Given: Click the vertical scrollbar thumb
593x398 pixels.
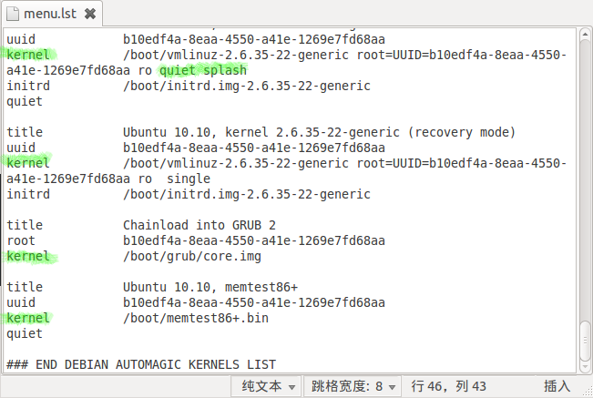Looking at the screenshot, I should 585,341.
